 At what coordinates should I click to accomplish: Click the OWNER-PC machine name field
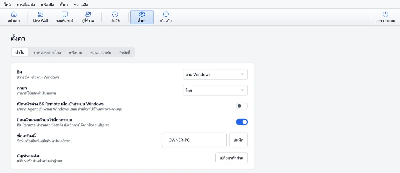(x=194, y=140)
